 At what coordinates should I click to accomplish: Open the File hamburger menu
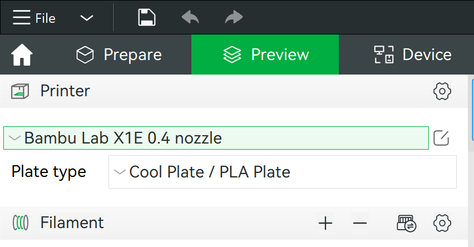click(33, 18)
